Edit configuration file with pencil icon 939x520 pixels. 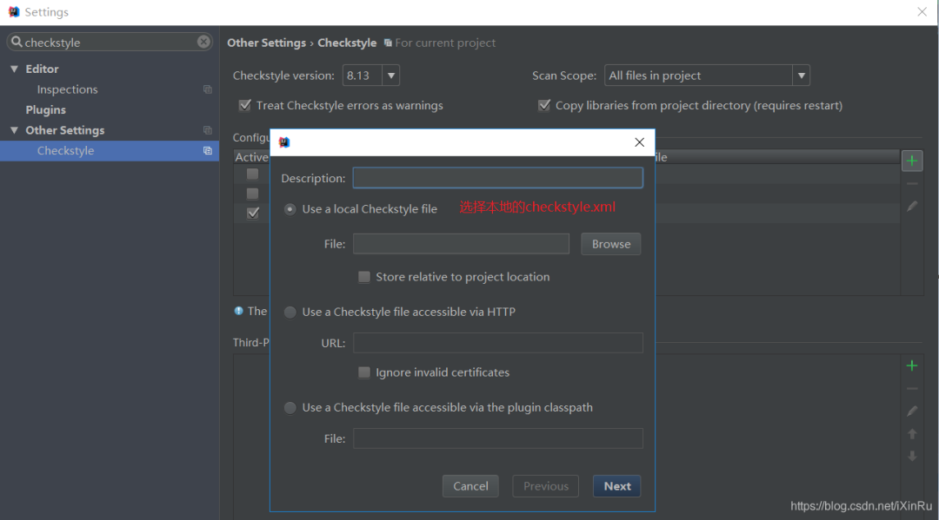click(x=912, y=207)
